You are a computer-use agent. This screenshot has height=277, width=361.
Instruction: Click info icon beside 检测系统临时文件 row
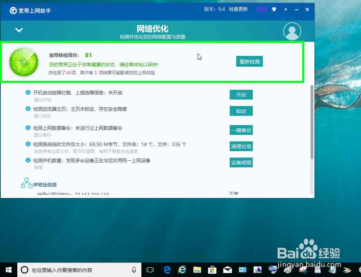pos(28,144)
